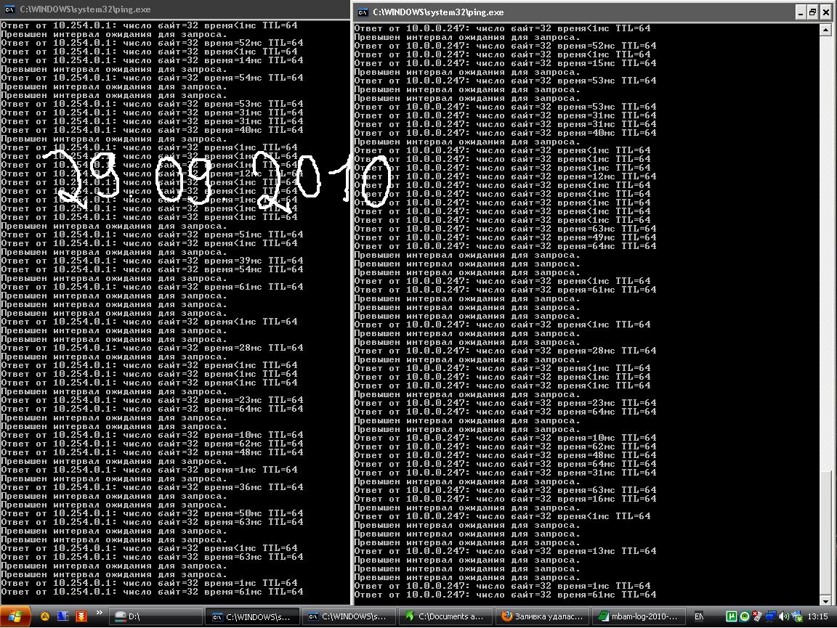This screenshot has height=628, width=837.
Task: Click the 'время=28мс' reply line in left window
Action: click(x=152, y=347)
